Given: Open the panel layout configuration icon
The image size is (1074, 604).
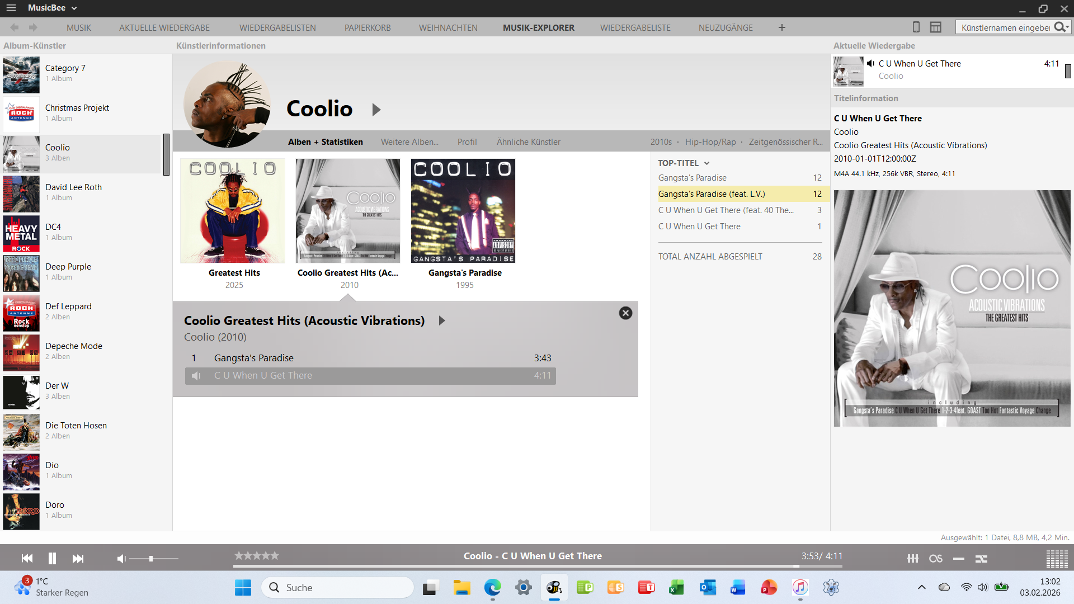Looking at the screenshot, I should 935,27.
